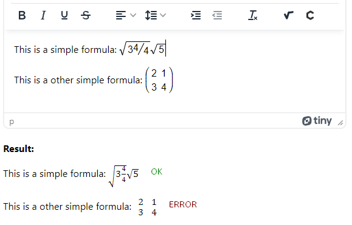Click the line height icon
This screenshot has width=352, height=225.
coord(151,15)
